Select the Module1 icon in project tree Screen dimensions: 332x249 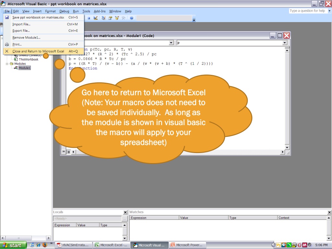[x=16, y=68]
